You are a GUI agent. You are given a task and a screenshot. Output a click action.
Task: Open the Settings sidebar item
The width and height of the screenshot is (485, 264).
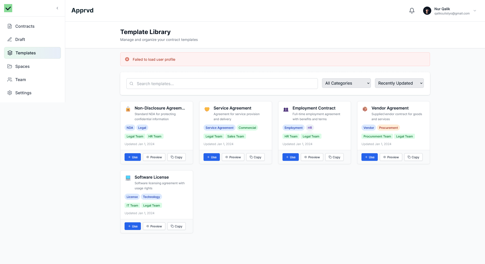tap(23, 93)
